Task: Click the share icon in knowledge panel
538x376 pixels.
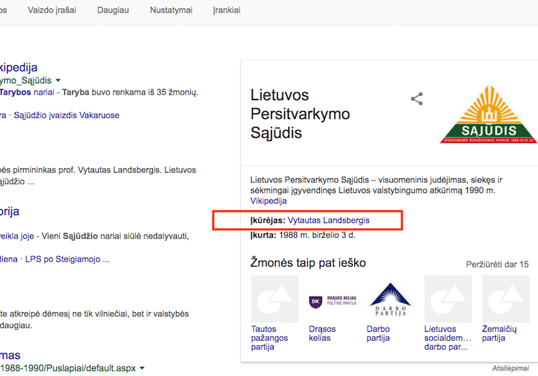Action: [x=417, y=99]
